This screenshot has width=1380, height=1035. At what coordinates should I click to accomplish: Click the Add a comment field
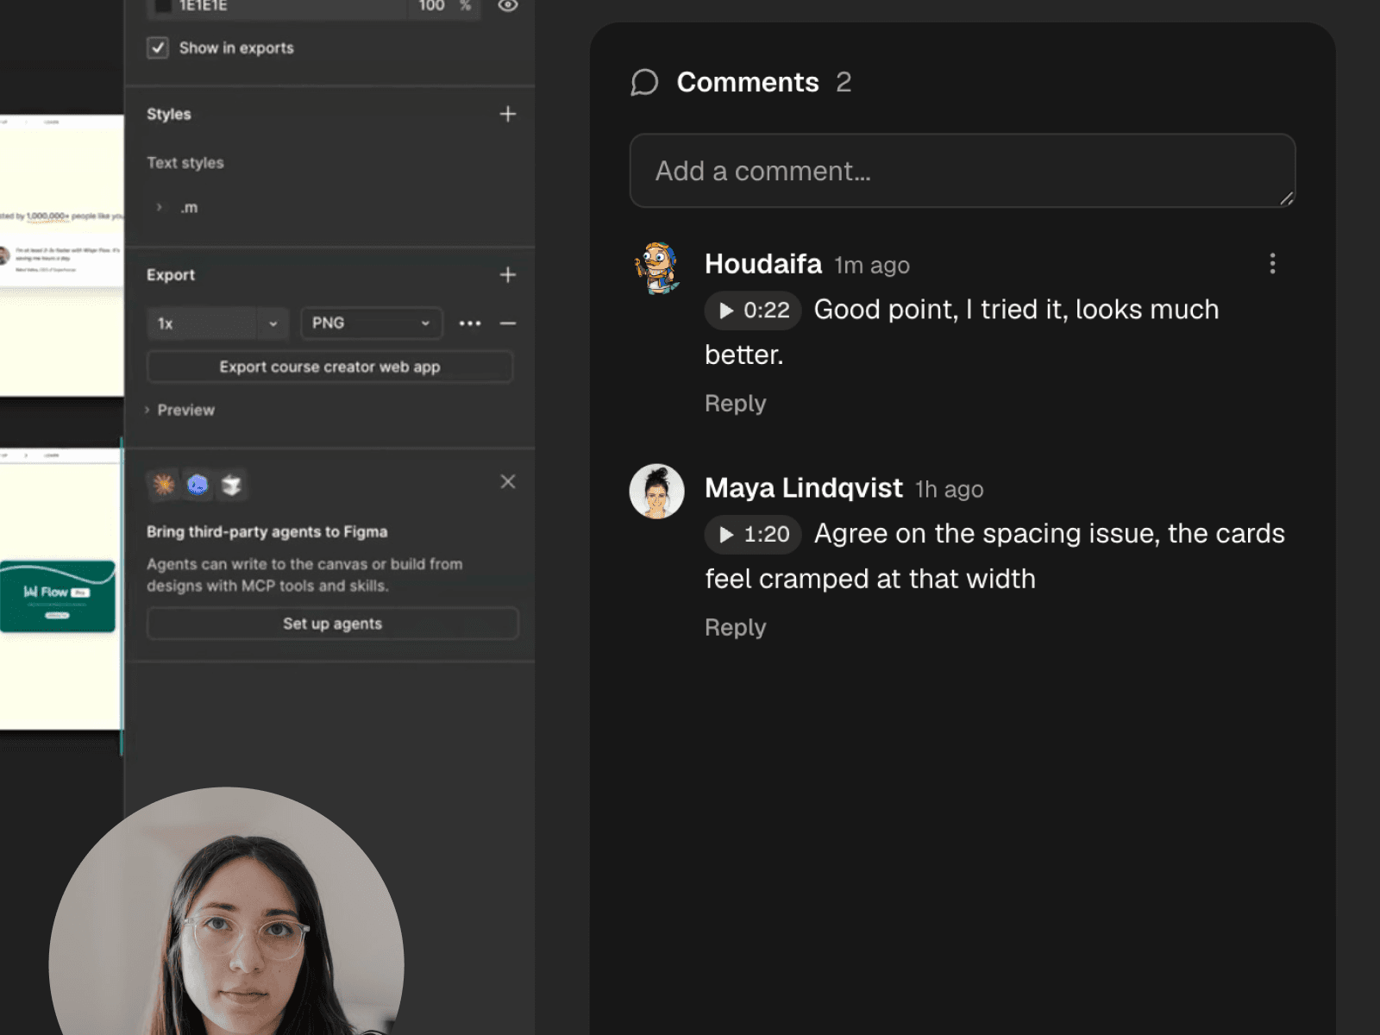[x=963, y=171]
